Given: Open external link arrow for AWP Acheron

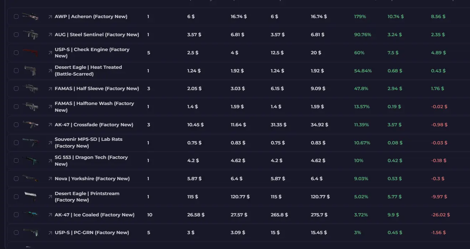Looking at the screenshot, I should coord(50,17).
